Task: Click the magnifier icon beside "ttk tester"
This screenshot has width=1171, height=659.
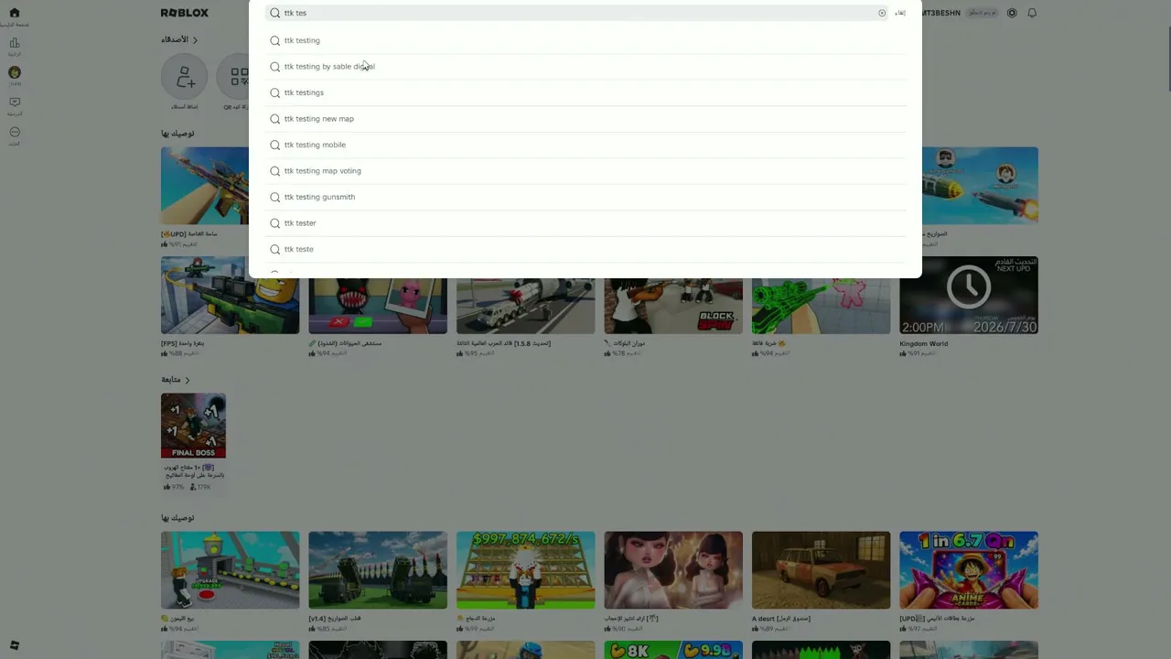Action: pos(274,223)
